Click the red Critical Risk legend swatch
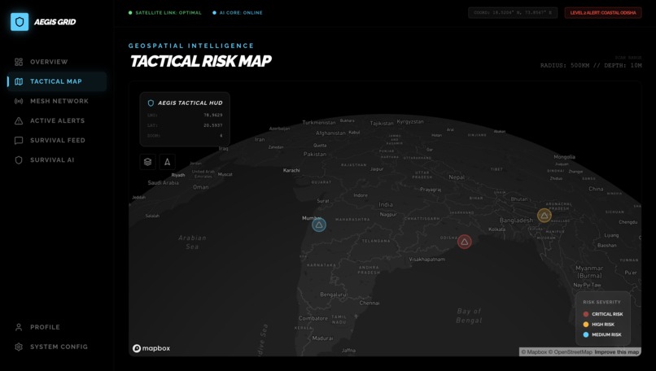The width and height of the screenshot is (656, 371). coord(586,314)
